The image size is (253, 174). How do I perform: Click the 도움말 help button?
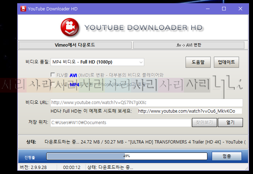click(198, 62)
